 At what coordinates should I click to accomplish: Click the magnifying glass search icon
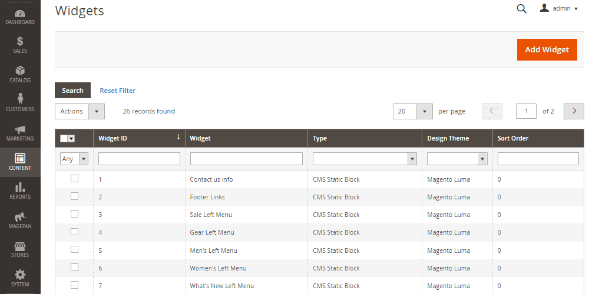pos(521,9)
